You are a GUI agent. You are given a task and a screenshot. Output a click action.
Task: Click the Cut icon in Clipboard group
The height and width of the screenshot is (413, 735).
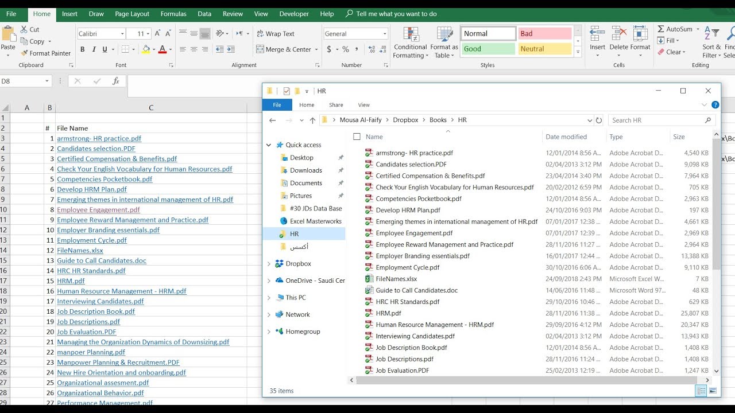point(25,29)
